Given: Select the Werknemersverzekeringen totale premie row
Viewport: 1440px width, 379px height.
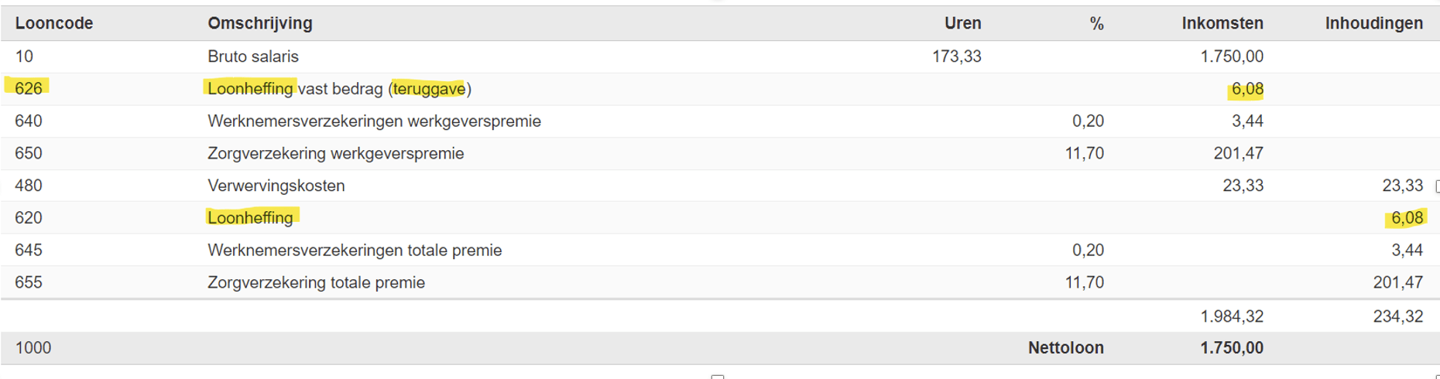Looking at the screenshot, I should 720,250.
